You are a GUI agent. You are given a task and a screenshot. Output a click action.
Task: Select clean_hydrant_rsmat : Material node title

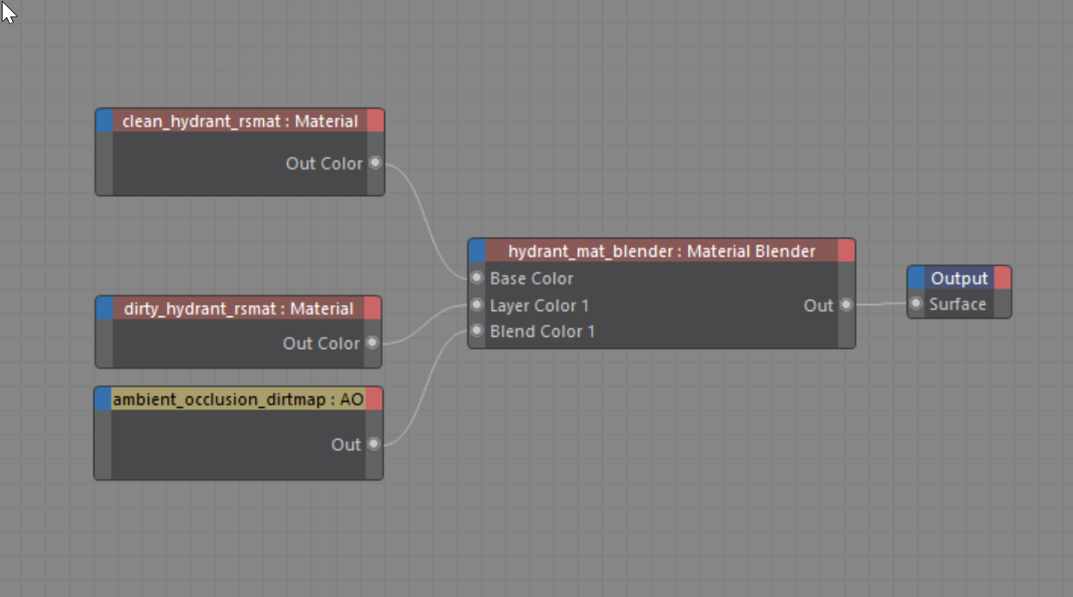point(241,121)
